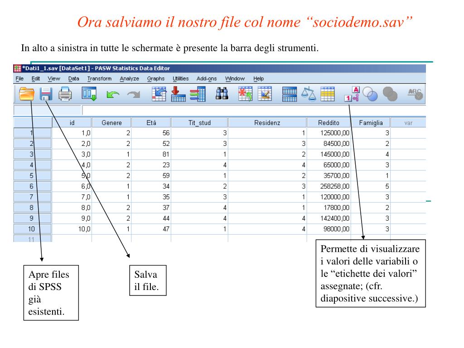This screenshot has height=348, width=464.
Task: Click the Weight cases scales icon
Action: (x=309, y=94)
